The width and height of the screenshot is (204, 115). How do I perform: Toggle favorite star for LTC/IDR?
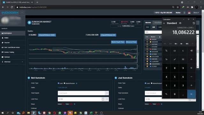point(147,66)
